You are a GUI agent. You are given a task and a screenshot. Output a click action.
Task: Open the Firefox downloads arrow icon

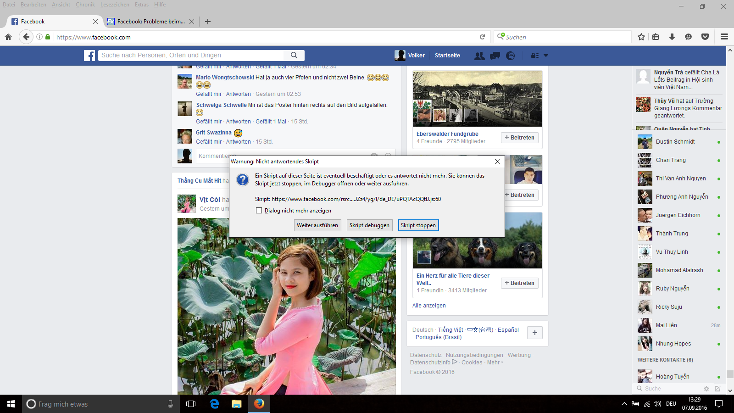(x=672, y=37)
